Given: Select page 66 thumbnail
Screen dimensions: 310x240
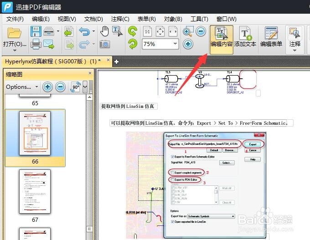Looking at the screenshot, I should click(35, 133).
